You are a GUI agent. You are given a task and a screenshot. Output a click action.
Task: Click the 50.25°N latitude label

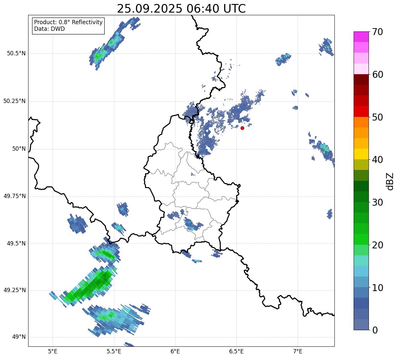(14, 101)
